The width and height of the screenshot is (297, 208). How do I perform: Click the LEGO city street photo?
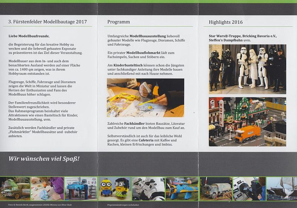pyautogui.click(x=247, y=122)
